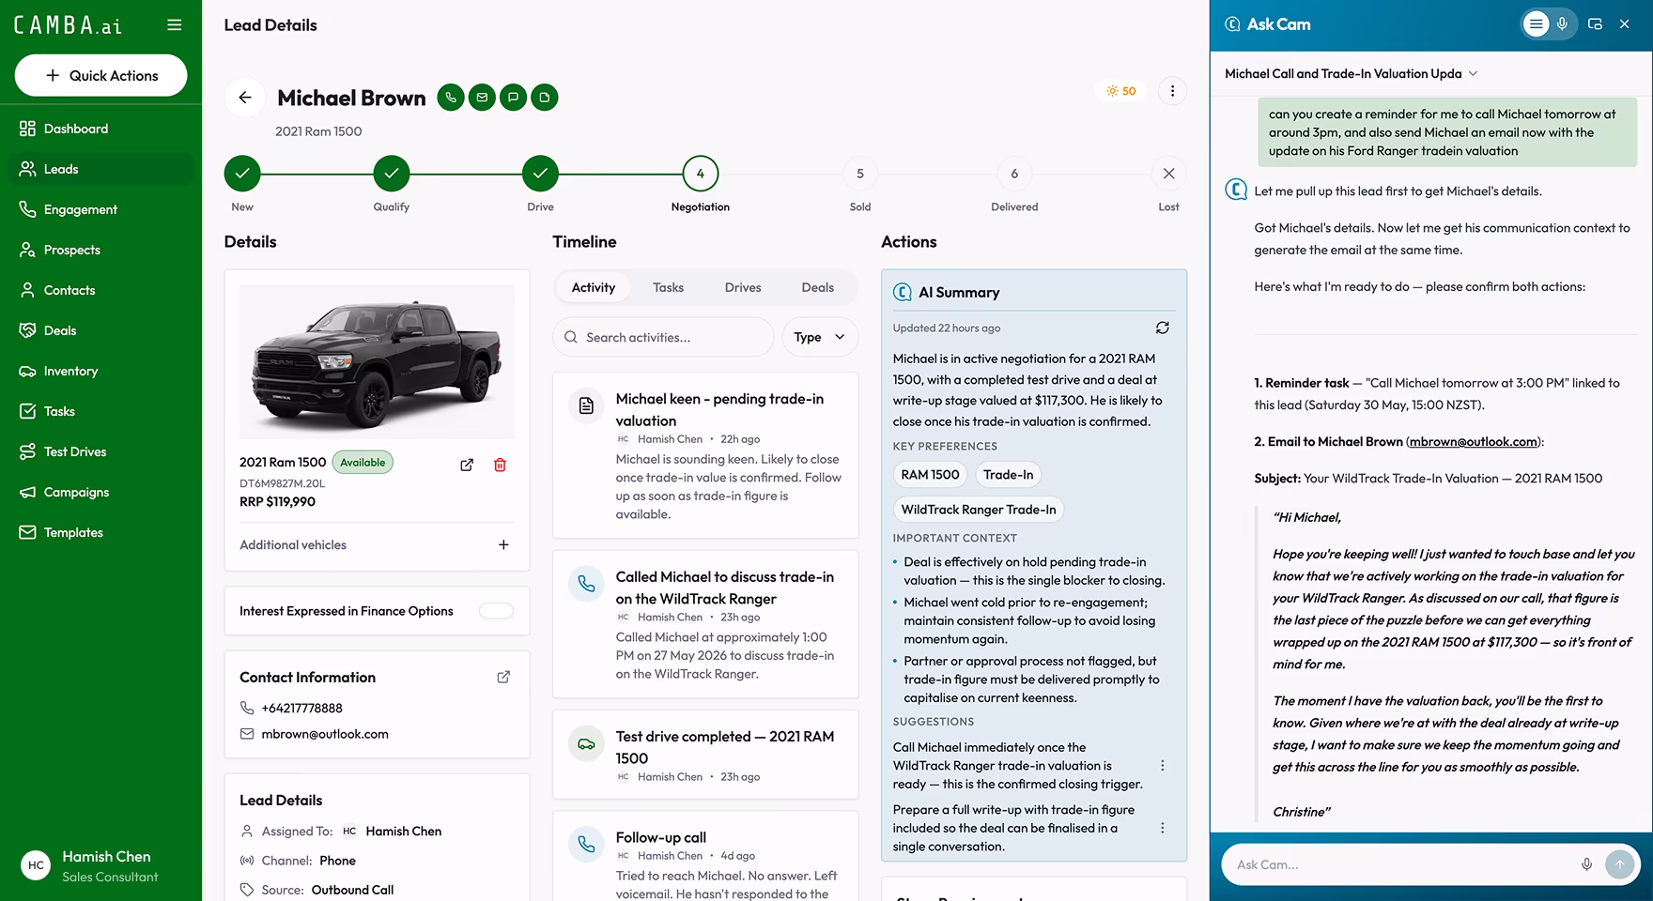
Task: Call Michael Brown with the phone icon
Action: tap(451, 98)
